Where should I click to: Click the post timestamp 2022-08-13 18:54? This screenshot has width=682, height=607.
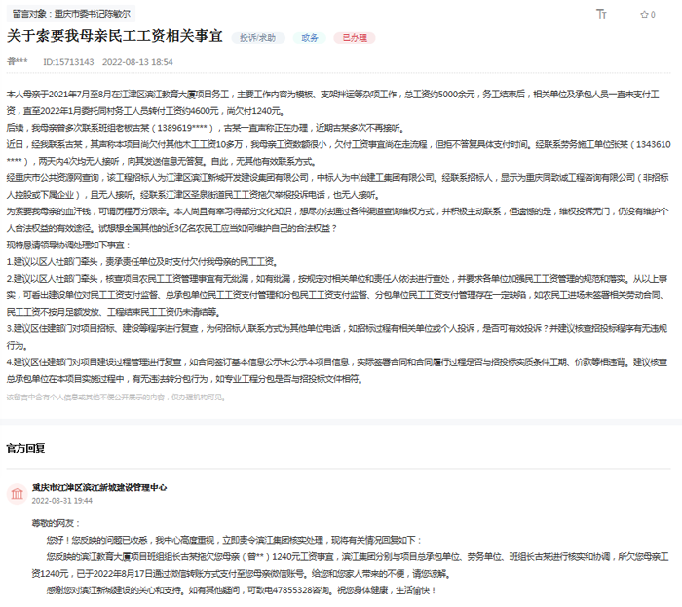click(137, 61)
